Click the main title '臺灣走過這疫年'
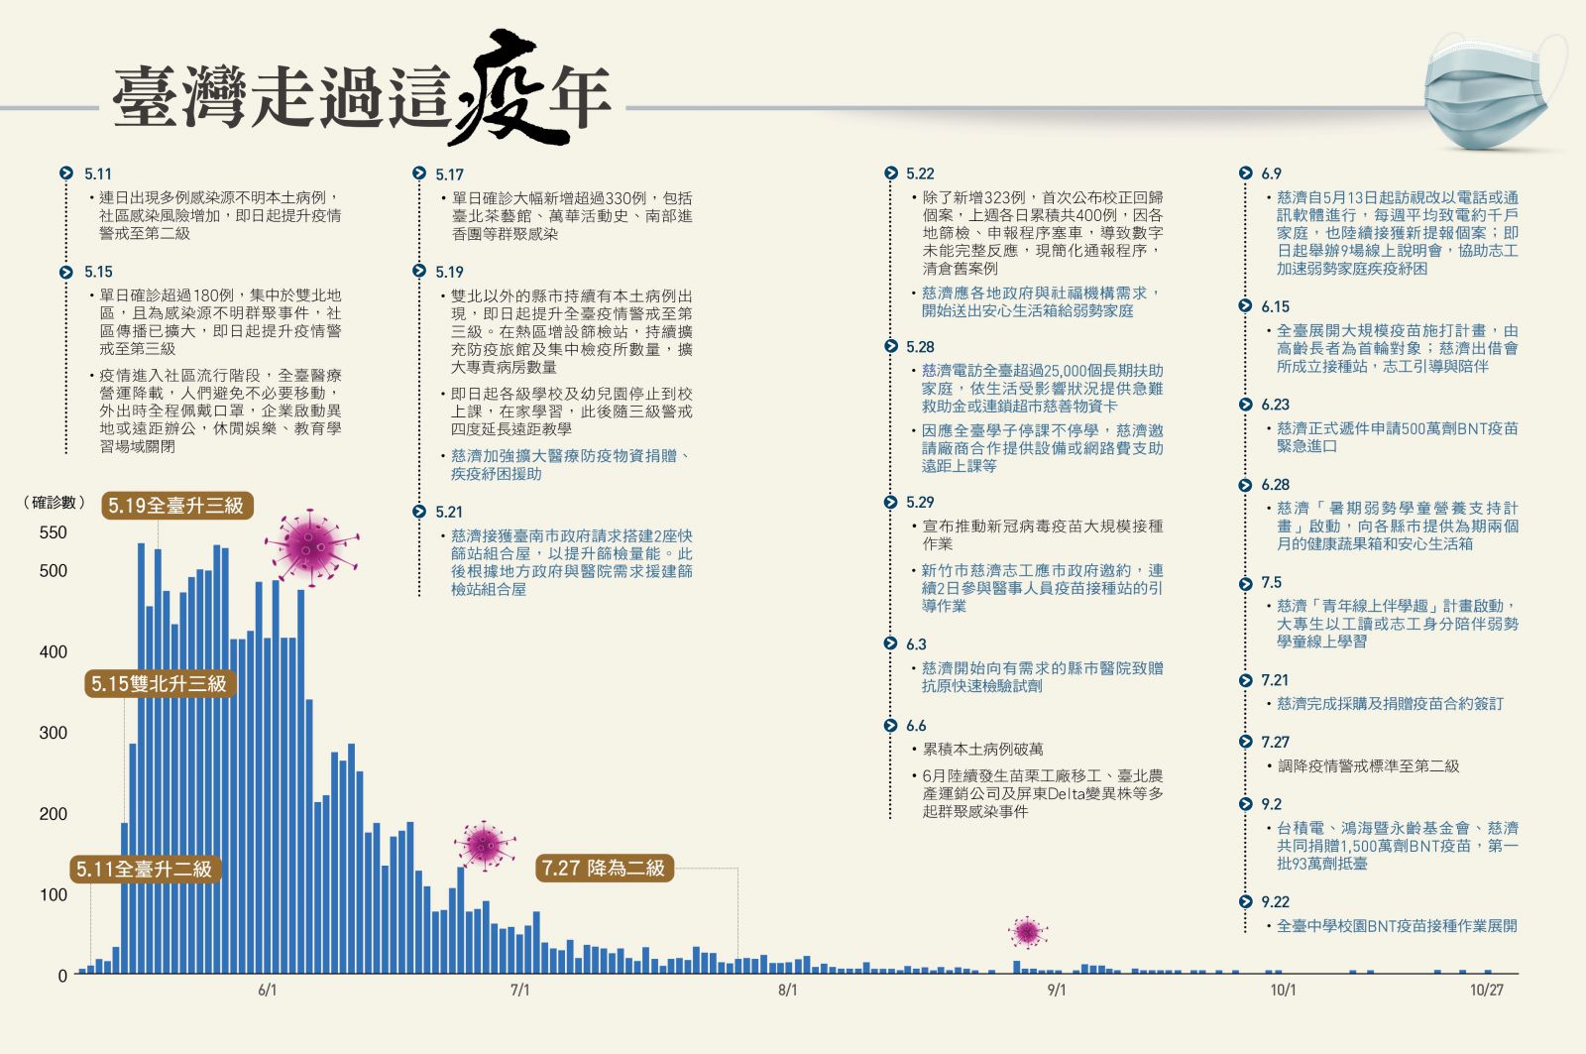The height and width of the screenshot is (1054, 1586). [x=361, y=91]
